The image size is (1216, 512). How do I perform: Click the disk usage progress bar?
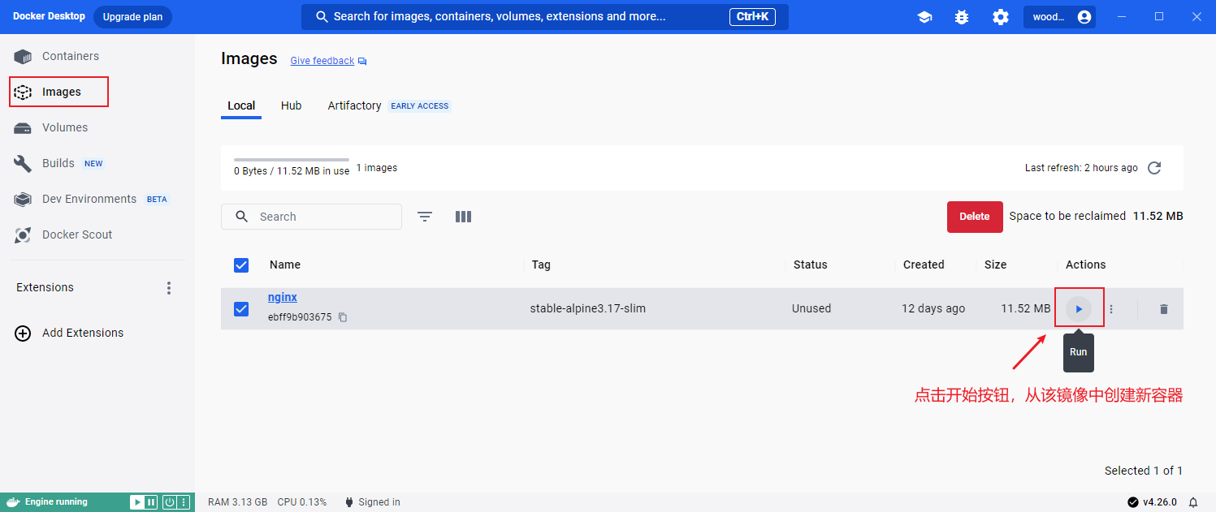click(x=292, y=160)
